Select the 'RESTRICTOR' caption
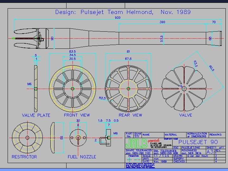Image resolution: width=228 pixels, height=171 pixels. (x=24, y=157)
